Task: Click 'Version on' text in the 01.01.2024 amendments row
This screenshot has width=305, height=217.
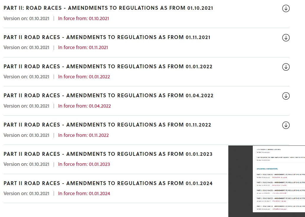Action: click(27, 194)
